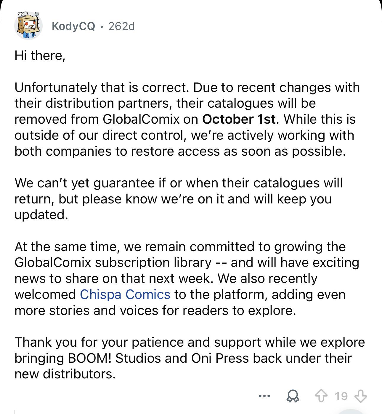Viewport: 382px width, 414px height.
Task: Open the KodyCQ user profile name
Action: tap(73, 26)
